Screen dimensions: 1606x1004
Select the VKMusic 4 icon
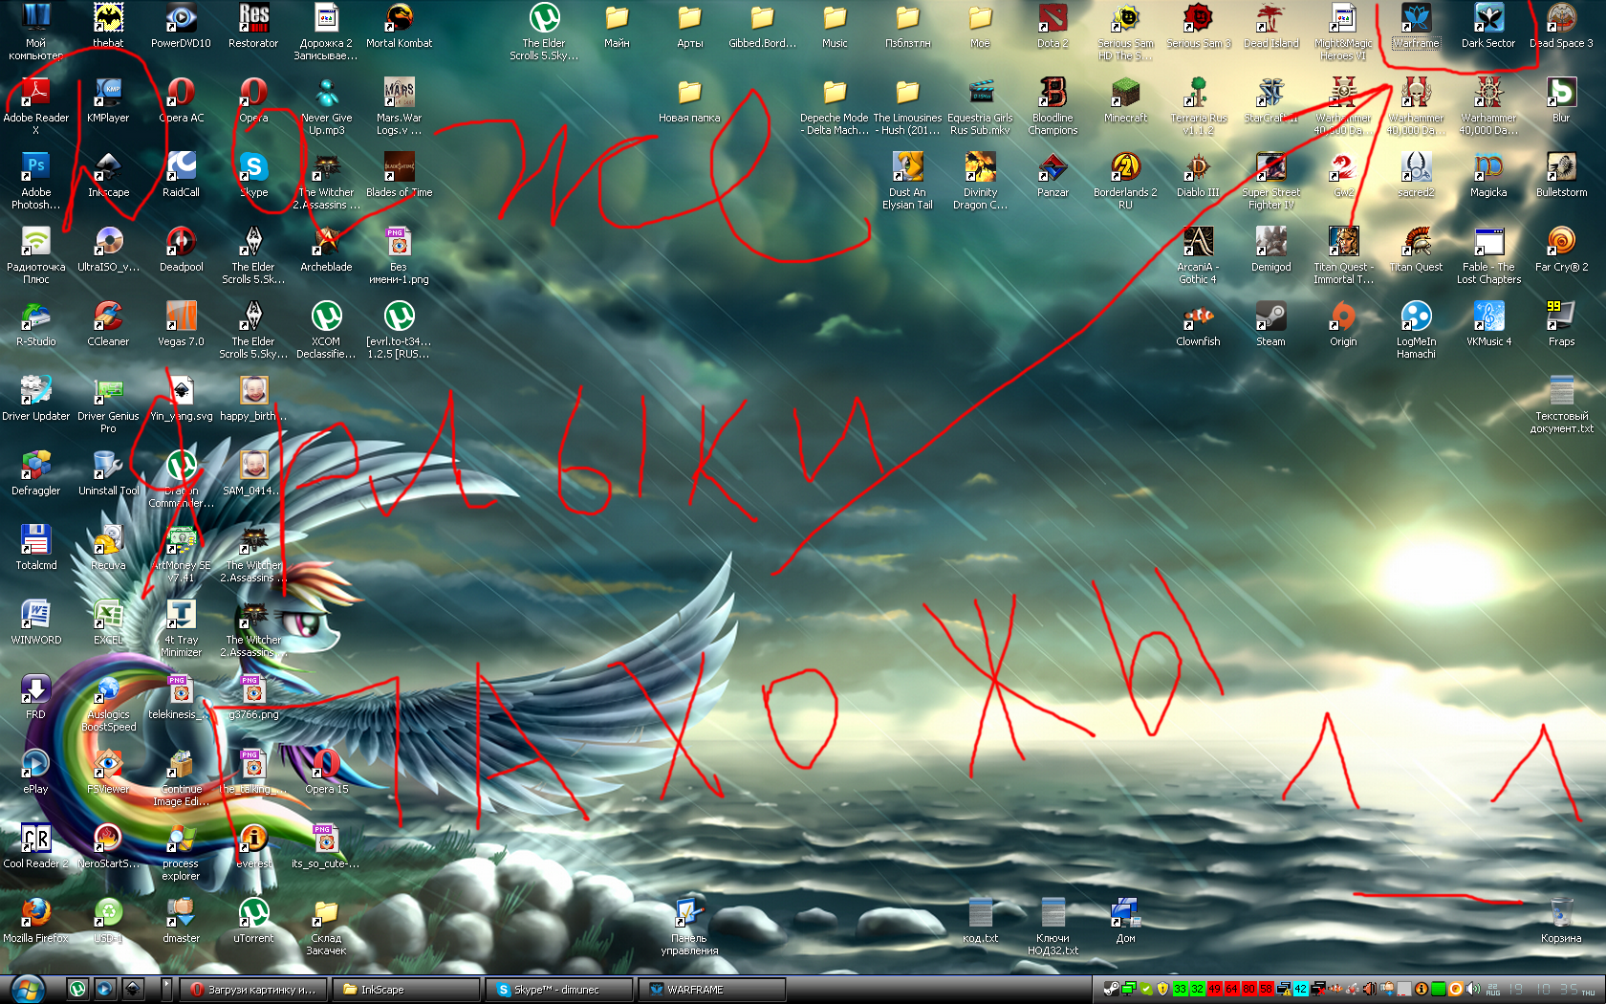coord(1488,324)
